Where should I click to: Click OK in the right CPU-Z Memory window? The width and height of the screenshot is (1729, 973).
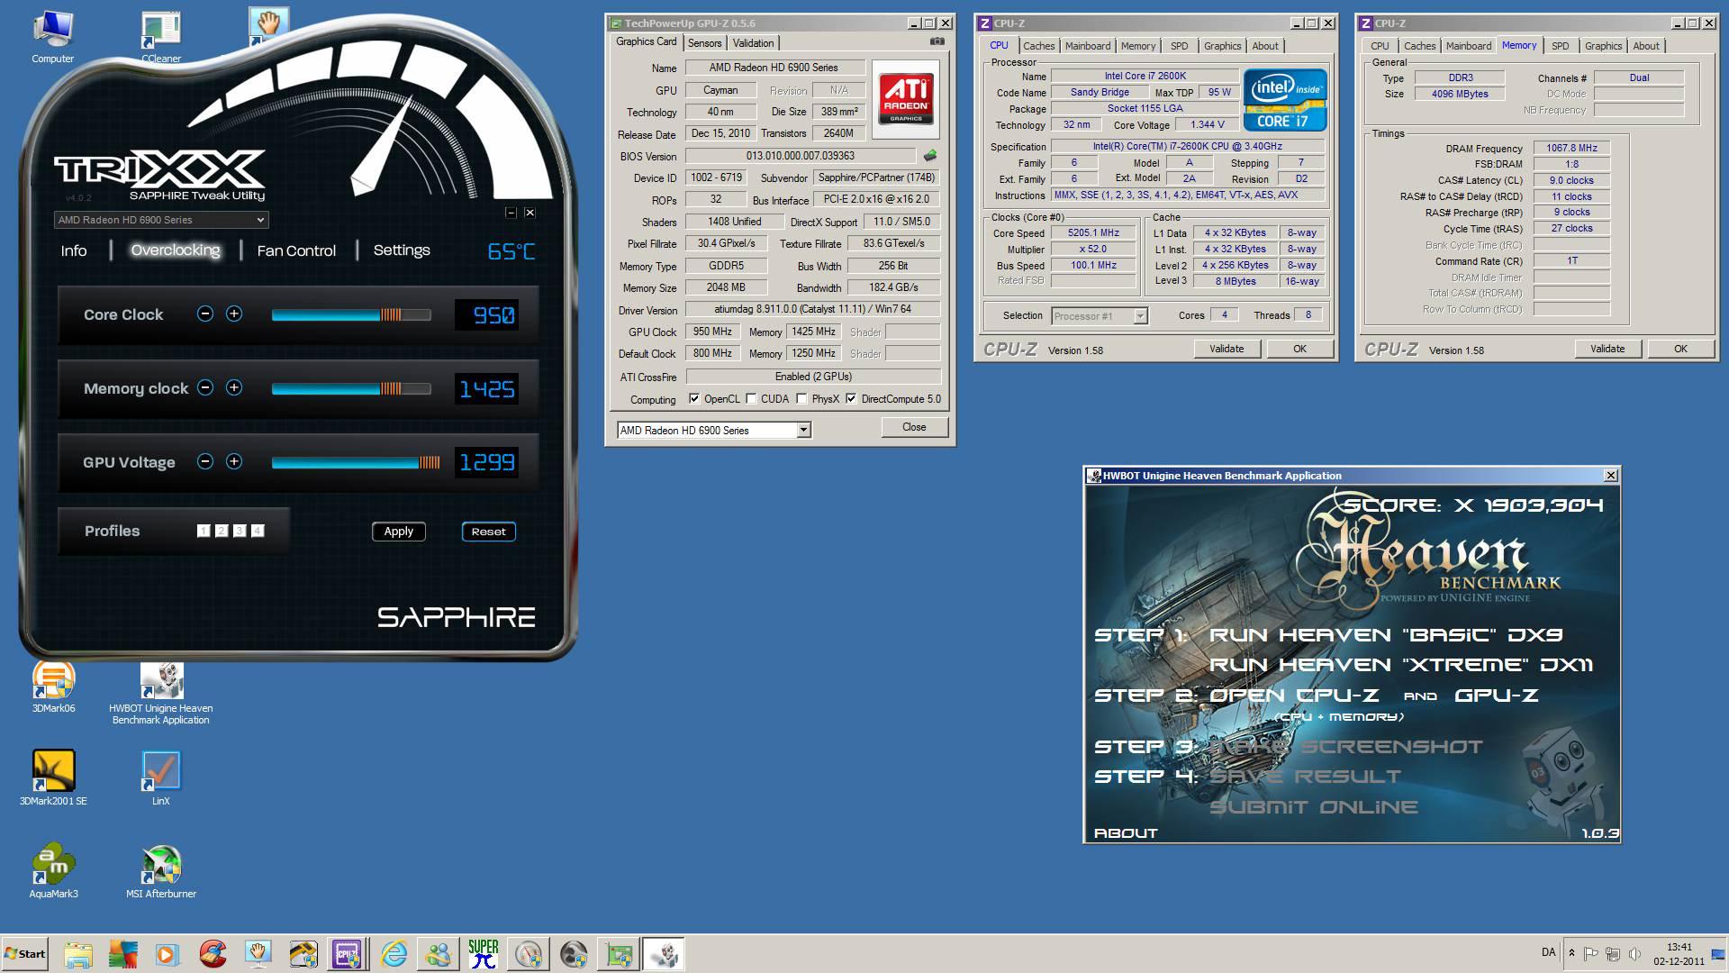(1680, 349)
